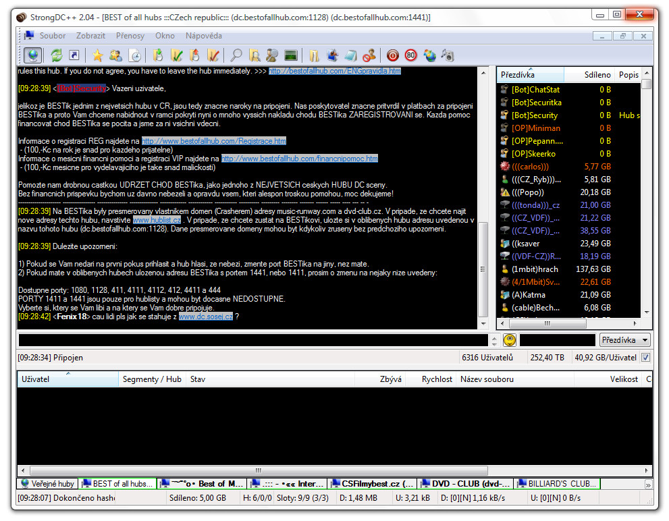Open the Zobrazit menu
Screen dimensions: 669x521
(x=90, y=36)
